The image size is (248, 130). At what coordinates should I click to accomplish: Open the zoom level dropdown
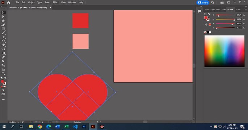(18, 122)
